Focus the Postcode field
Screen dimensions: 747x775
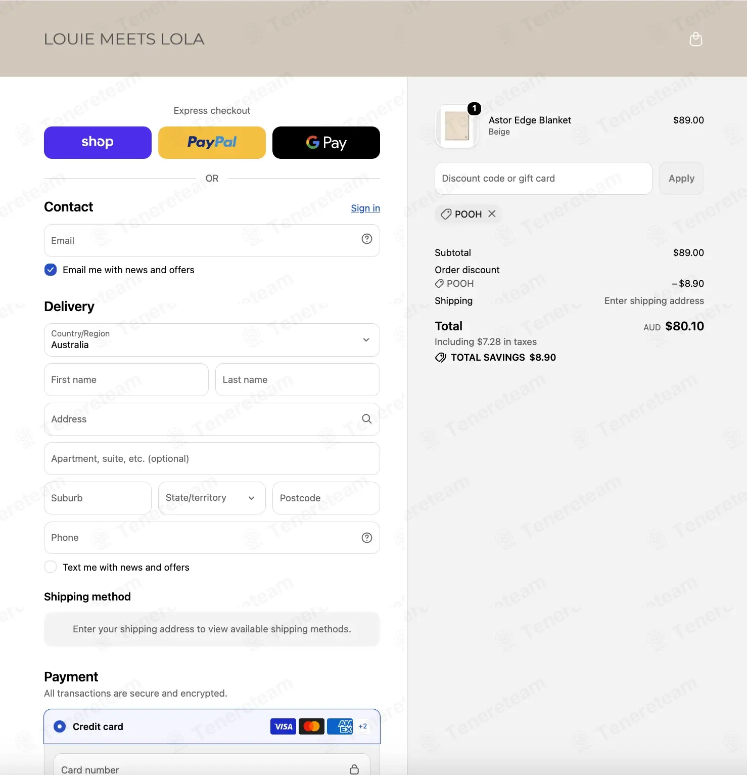pyautogui.click(x=326, y=498)
